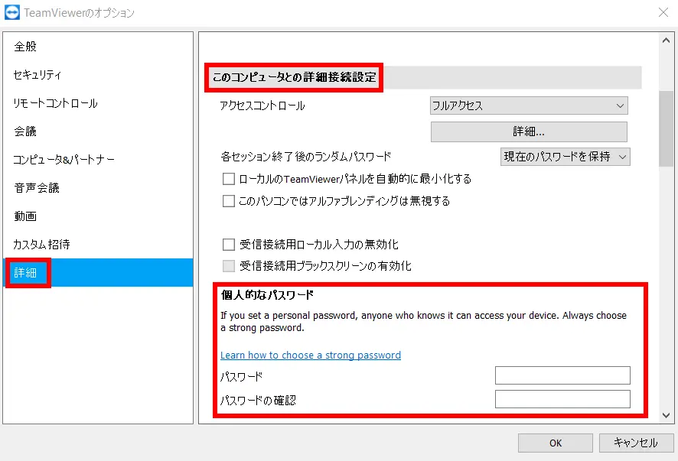Click the scrollbar down arrow
Screen dimensions: 678x461
666,415
